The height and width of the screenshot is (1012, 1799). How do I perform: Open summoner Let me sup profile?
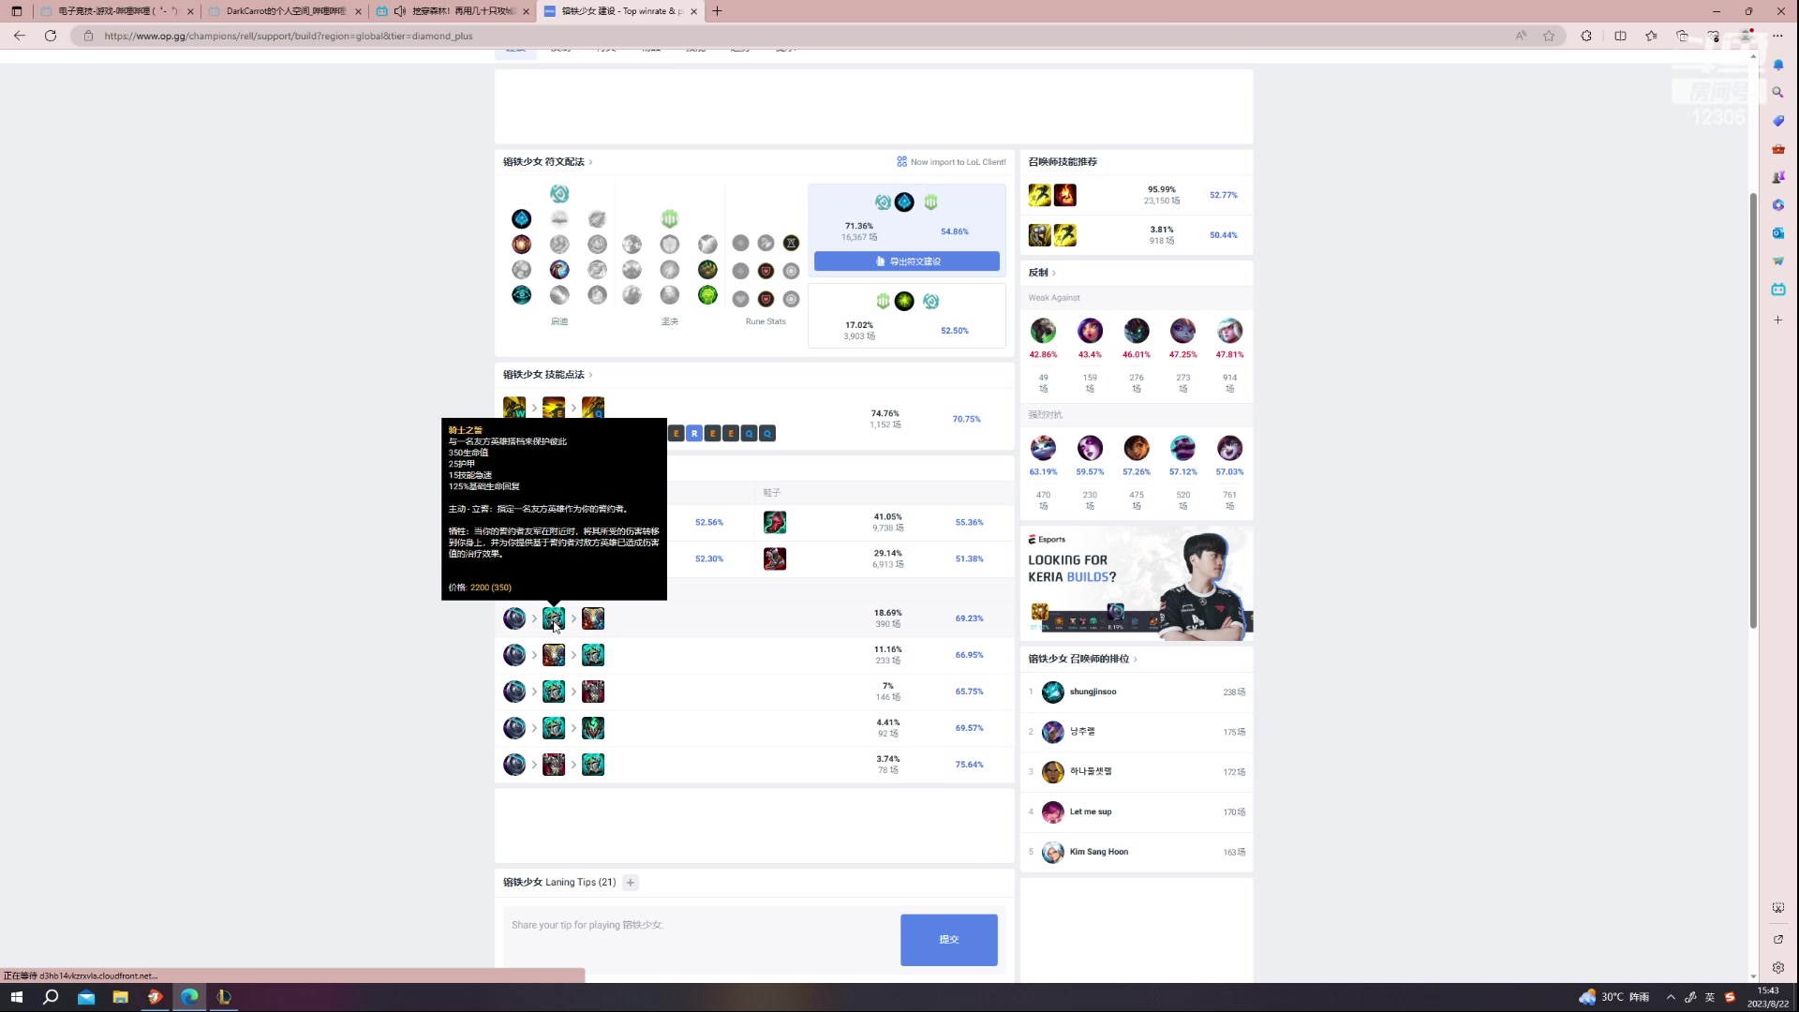tap(1091, 811)
